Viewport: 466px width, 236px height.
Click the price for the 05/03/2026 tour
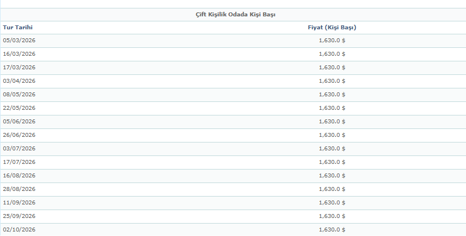click(x=332, y=41)
